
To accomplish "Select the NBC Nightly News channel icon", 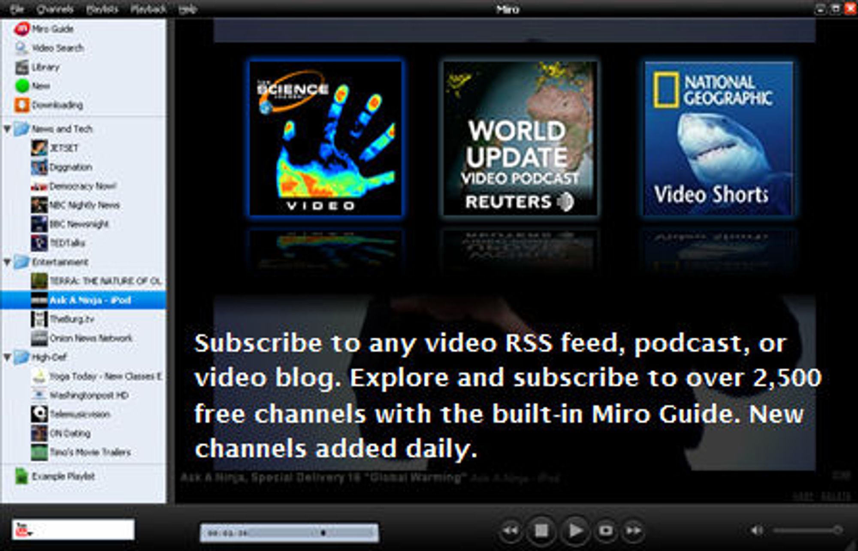I will [39, 205].
